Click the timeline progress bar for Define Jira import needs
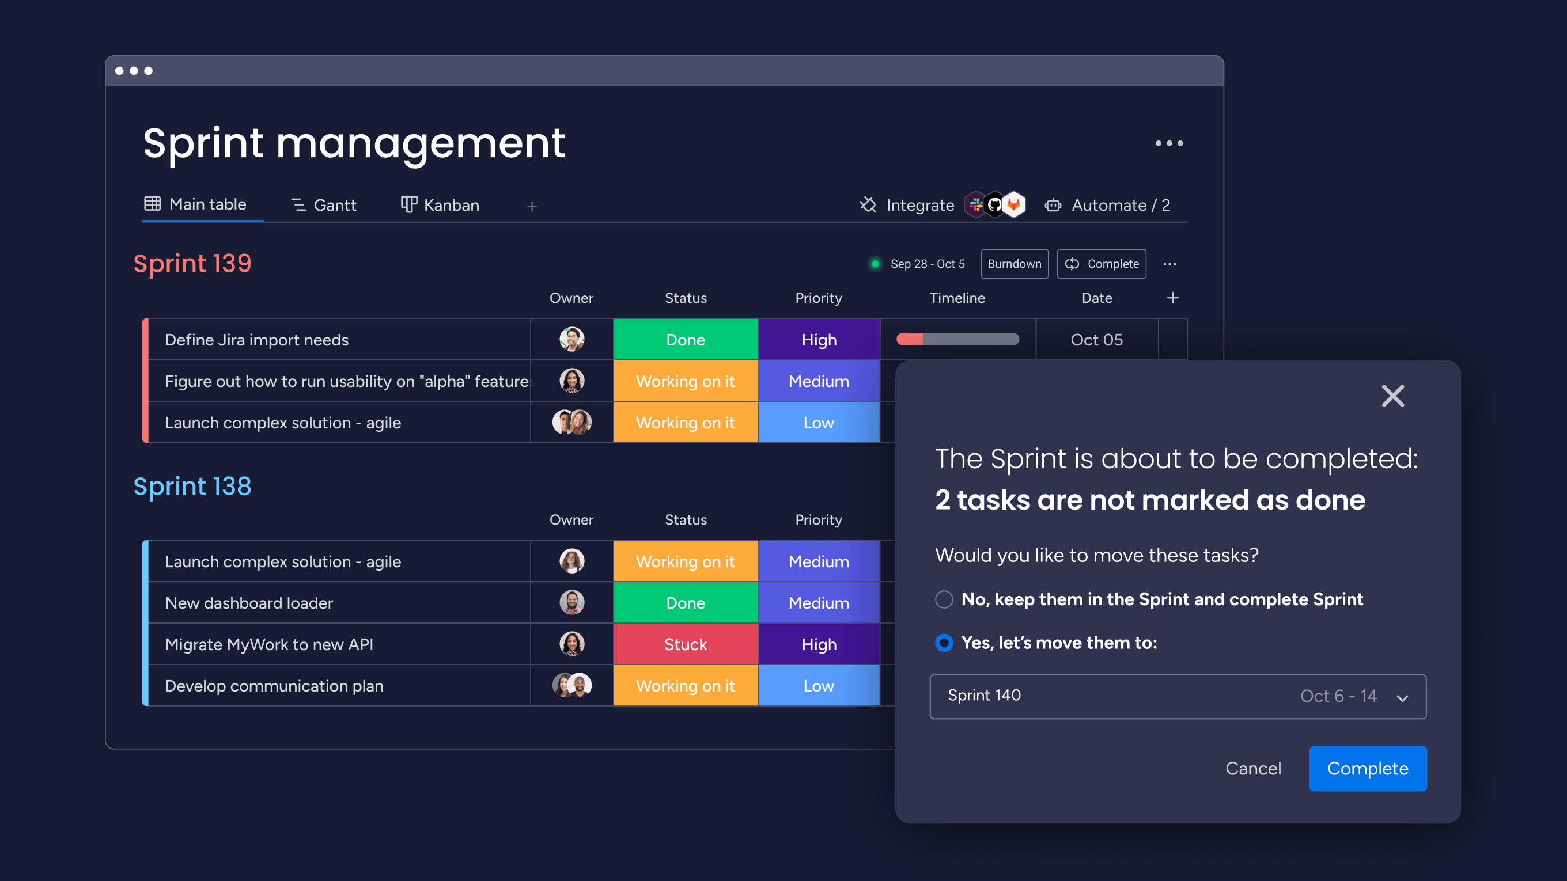 coord(957,340)
